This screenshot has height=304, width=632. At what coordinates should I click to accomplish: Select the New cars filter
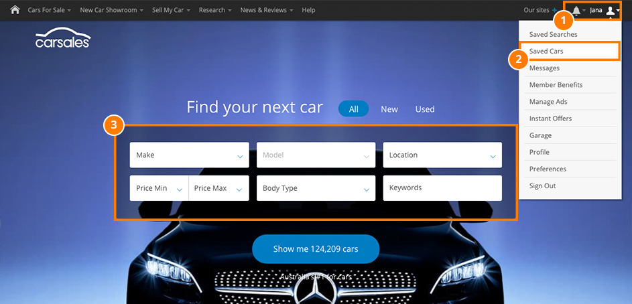click(x=389, y=109)
